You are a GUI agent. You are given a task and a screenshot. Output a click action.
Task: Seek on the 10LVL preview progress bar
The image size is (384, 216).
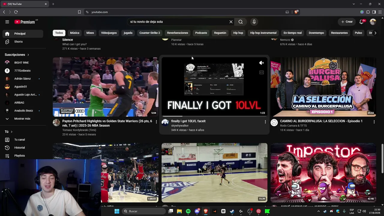214,116
